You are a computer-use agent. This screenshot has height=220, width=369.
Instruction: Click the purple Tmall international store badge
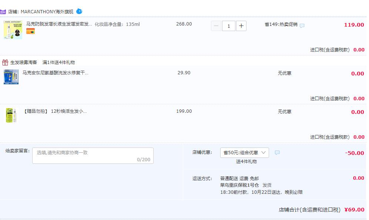pyautogui.click(x=3, y=12)
